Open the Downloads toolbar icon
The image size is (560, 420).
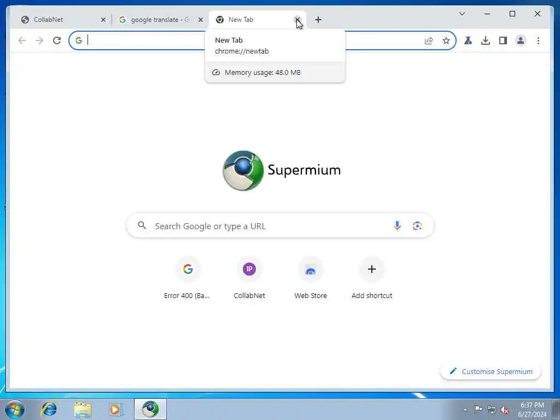click(x=486, y=40)
